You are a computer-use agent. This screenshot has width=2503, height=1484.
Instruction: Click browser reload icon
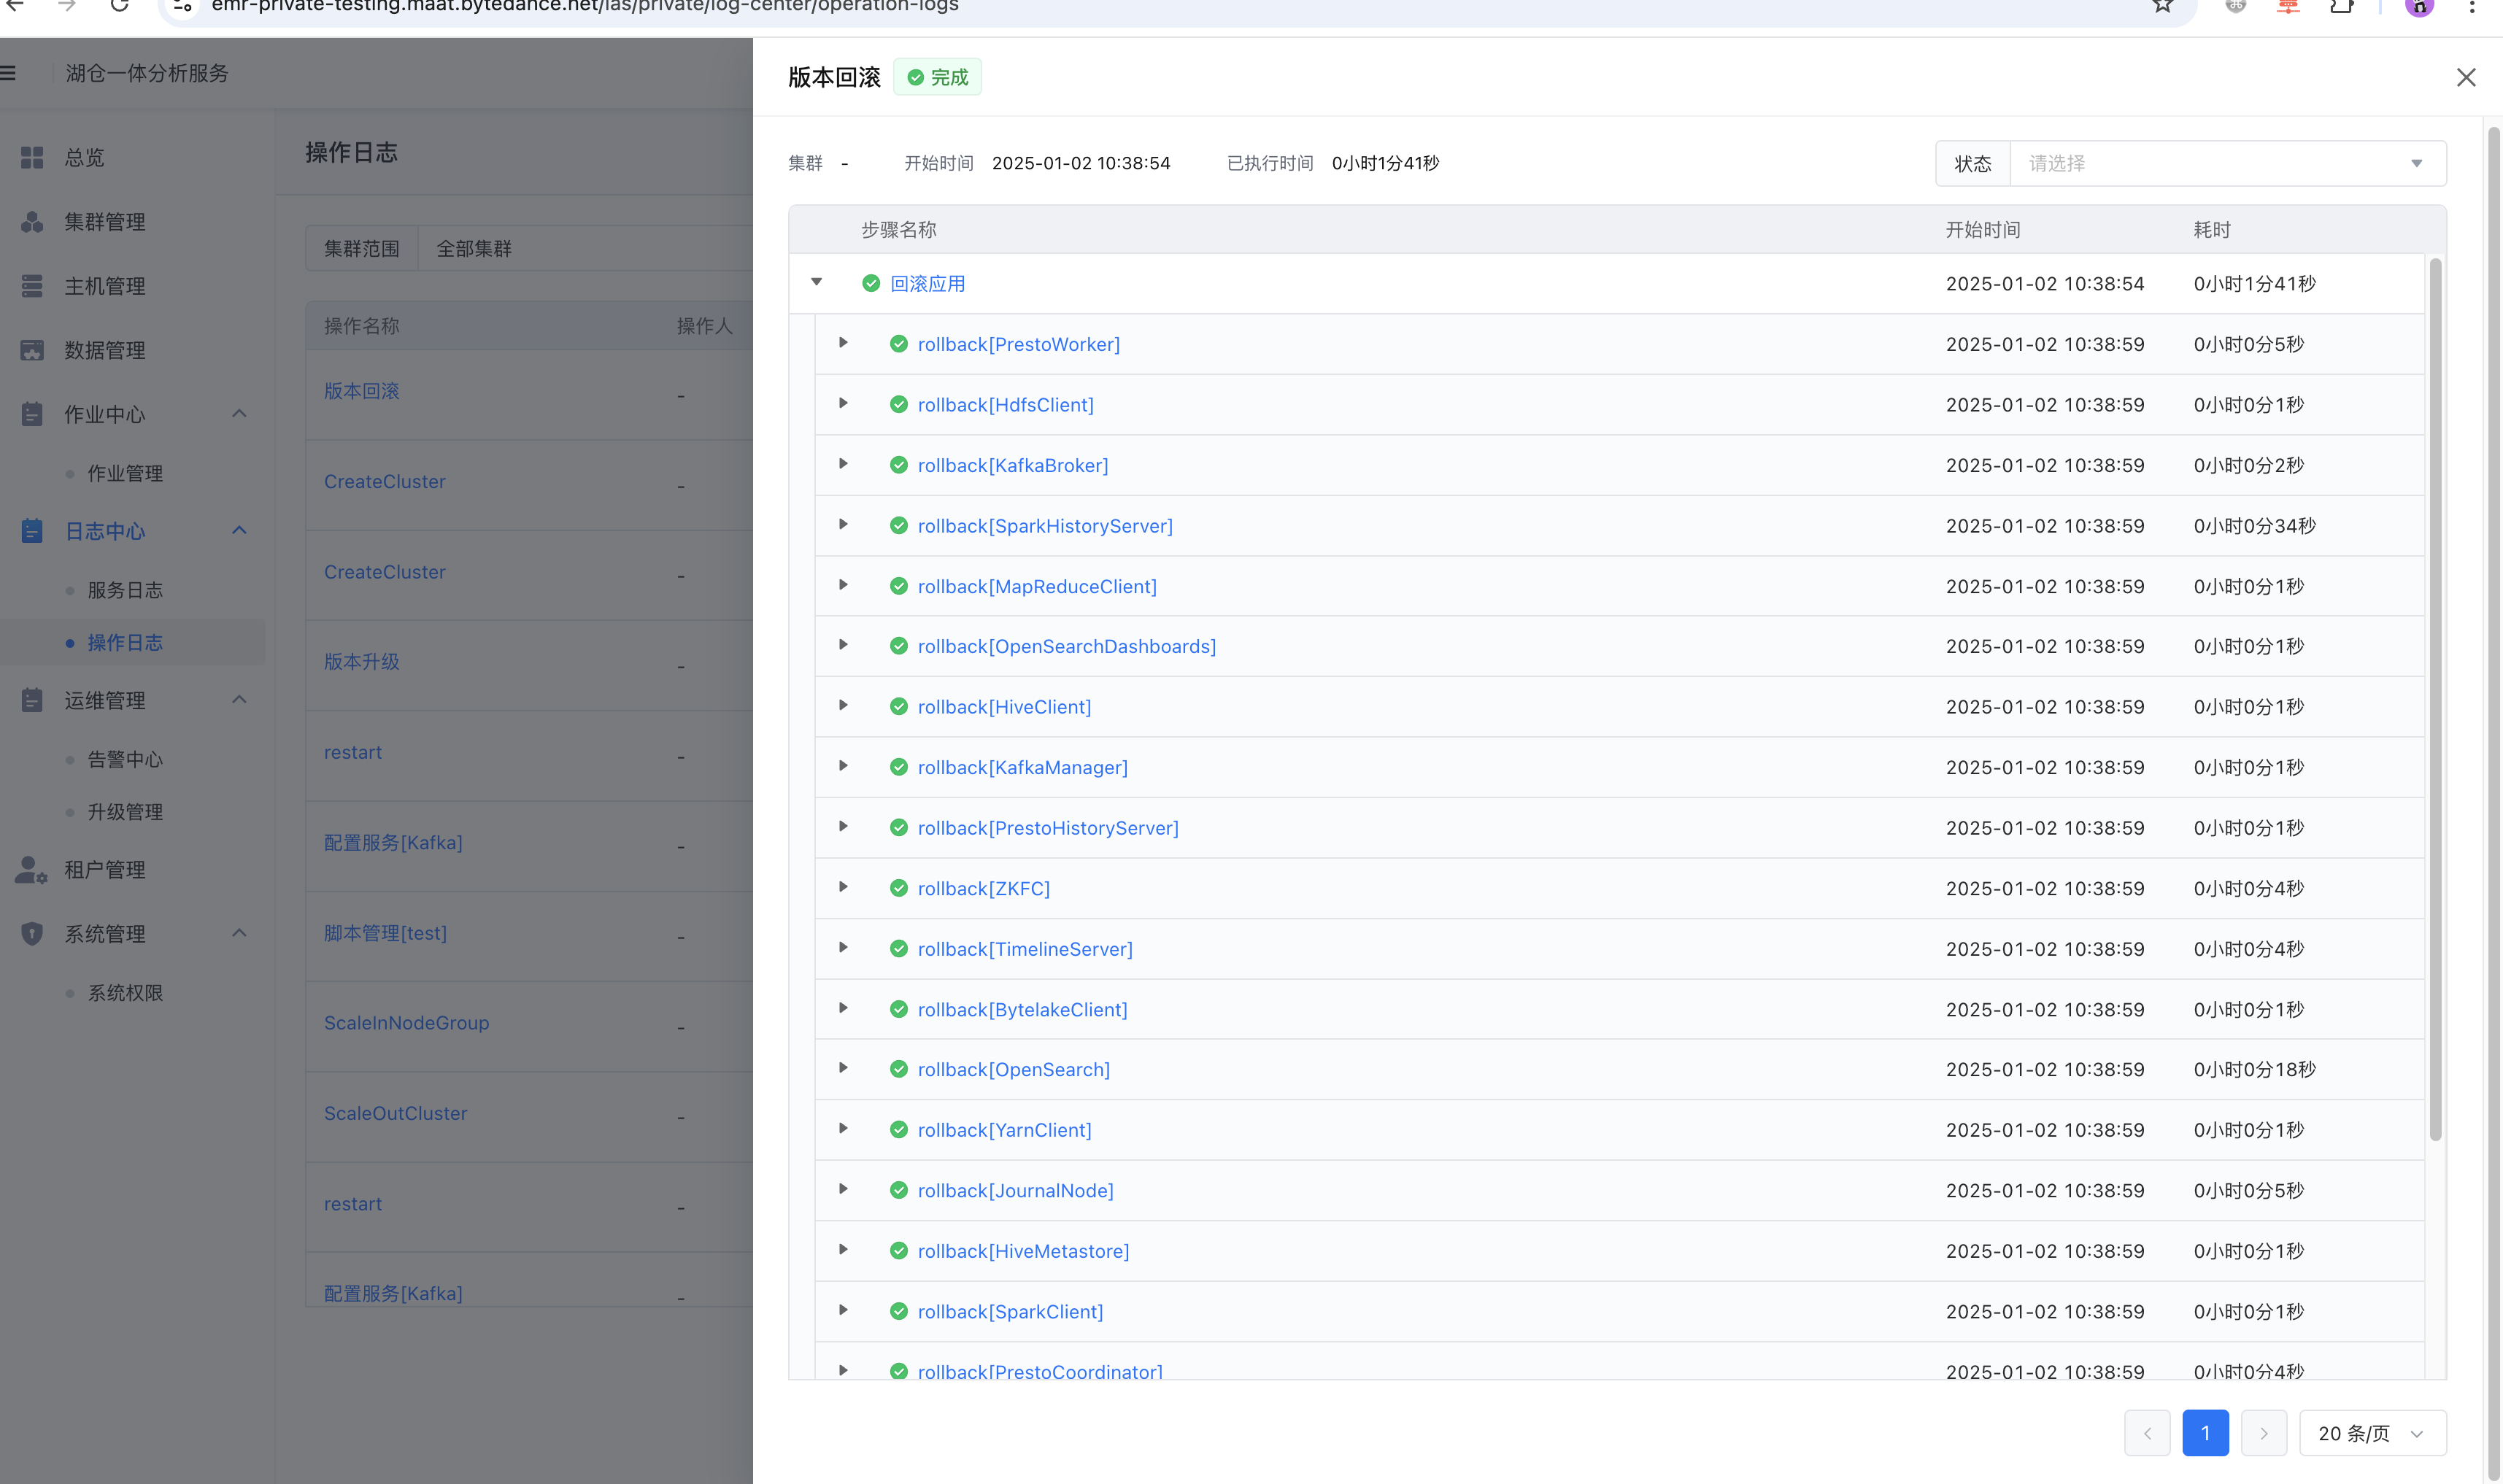119,6
